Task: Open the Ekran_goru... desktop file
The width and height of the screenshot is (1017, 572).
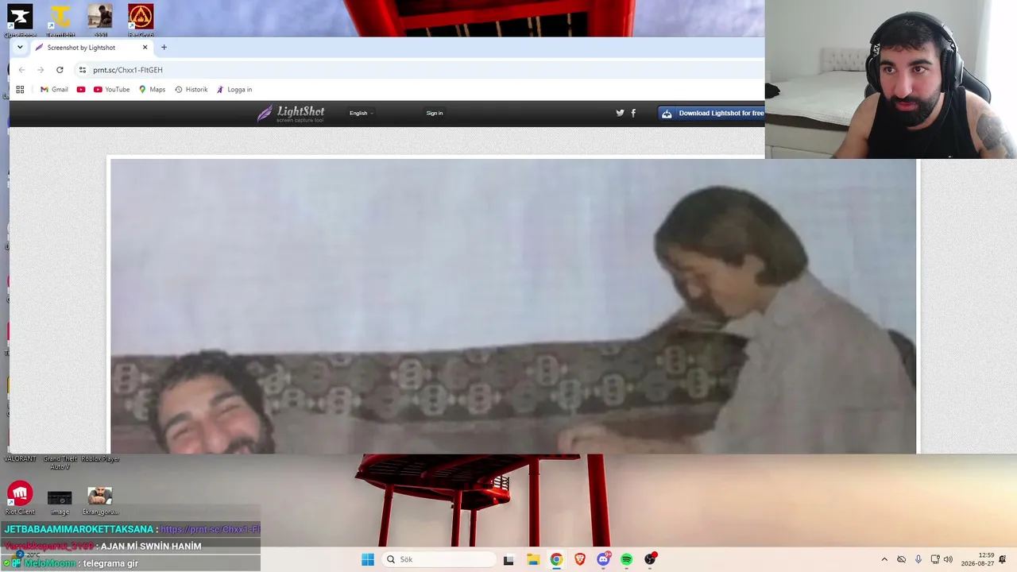Action: point(99,501)
